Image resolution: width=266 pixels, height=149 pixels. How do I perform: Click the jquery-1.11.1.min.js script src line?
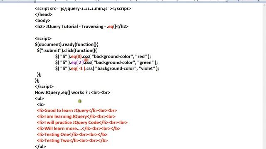(83, 8)
